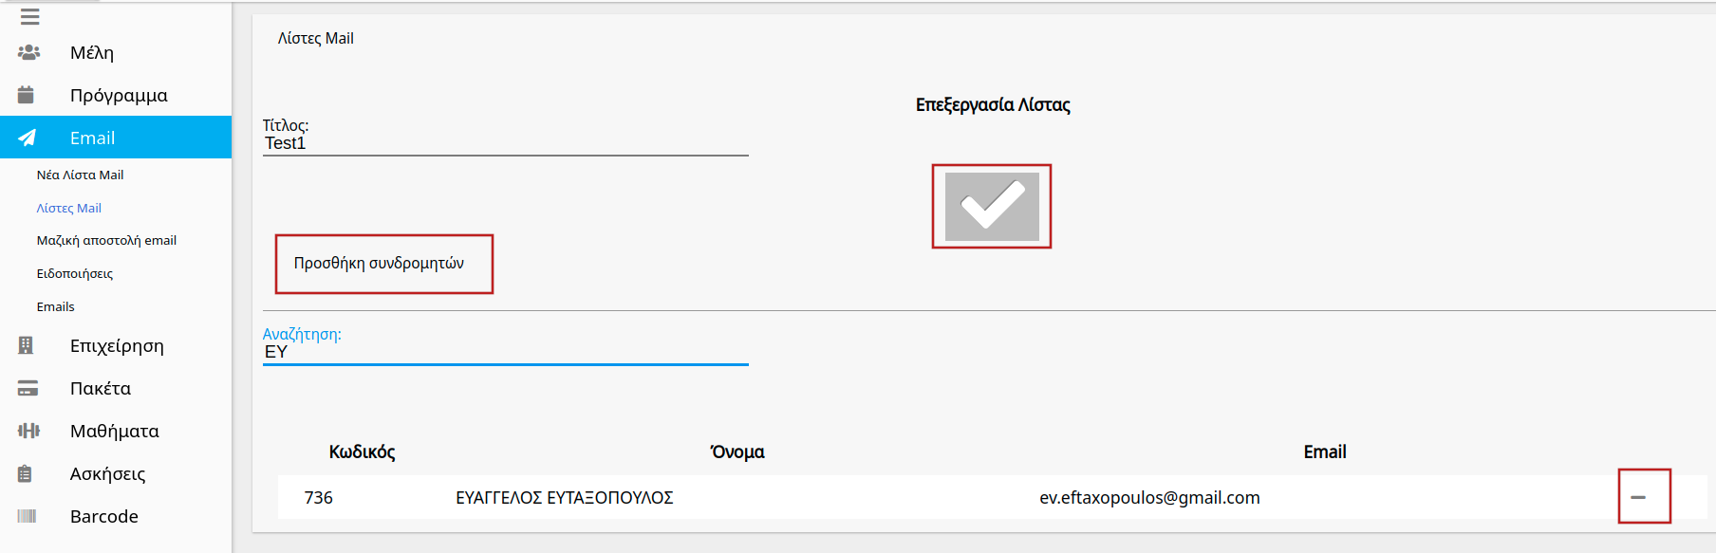Click the hamburger menu icon
The image size is (1716, 553).
pyautogui.click(x=30, y=17)
